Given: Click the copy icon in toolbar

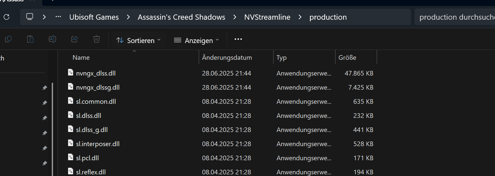Looking at the screenshot, I should click(8, 39).
